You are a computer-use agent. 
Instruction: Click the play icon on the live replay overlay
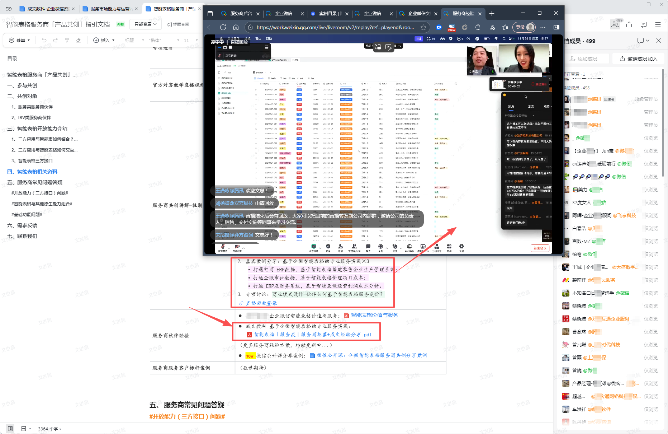[x=388, y=47]
